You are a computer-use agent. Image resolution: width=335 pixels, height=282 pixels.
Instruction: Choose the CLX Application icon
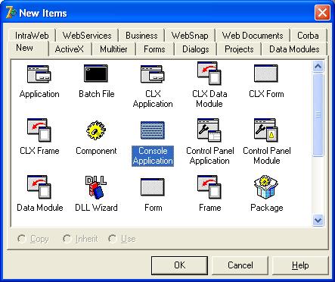[x=153, y=74]
